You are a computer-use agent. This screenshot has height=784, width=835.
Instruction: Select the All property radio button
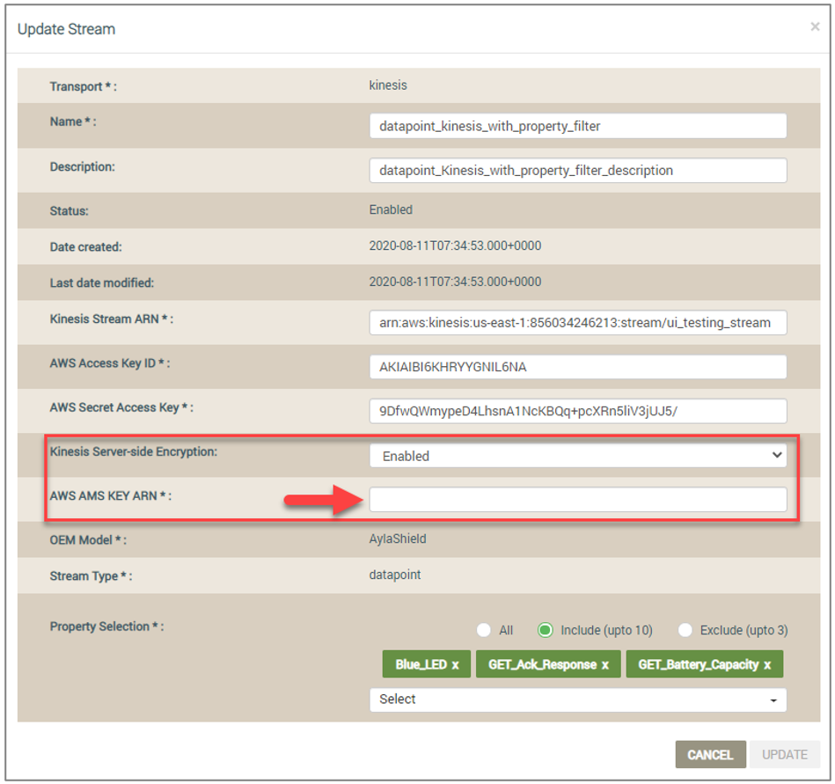point(484,630)
